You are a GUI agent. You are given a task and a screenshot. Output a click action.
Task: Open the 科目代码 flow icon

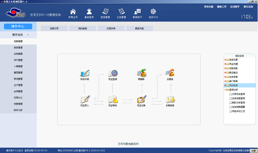(85, 73)
